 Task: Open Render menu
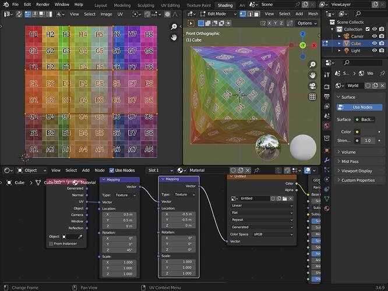click(x=43, y=5)
